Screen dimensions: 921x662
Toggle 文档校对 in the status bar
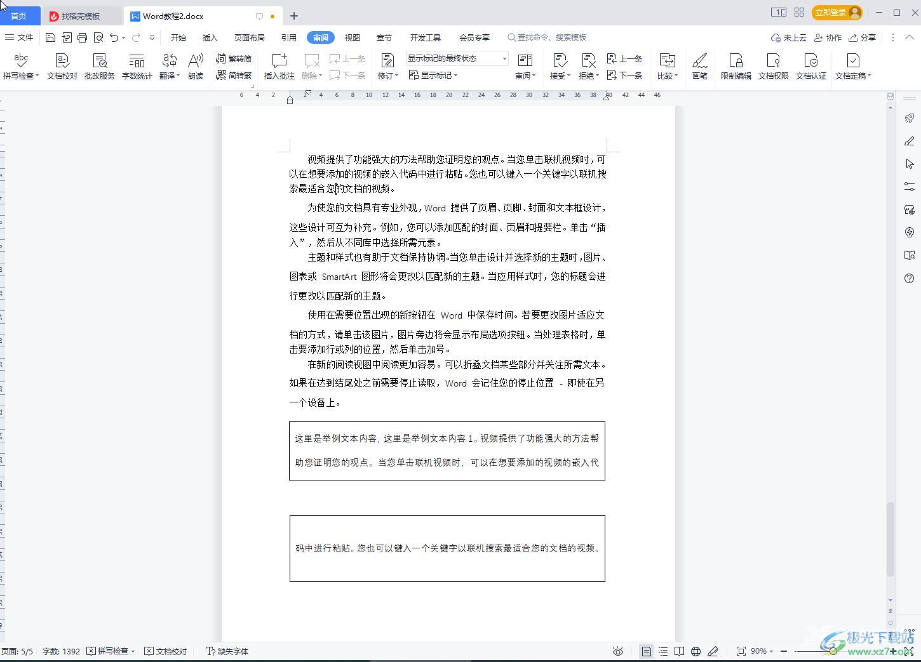click(x=165, y=651)
